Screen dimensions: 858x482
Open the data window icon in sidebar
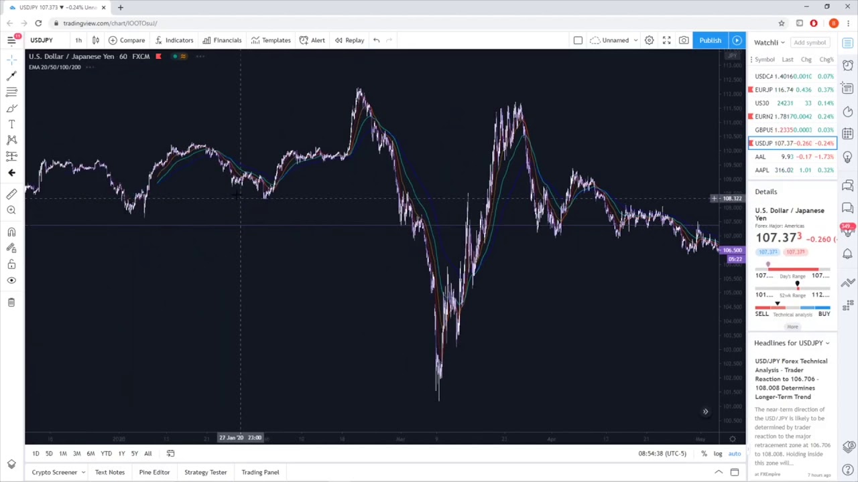(x=848, y=88)
